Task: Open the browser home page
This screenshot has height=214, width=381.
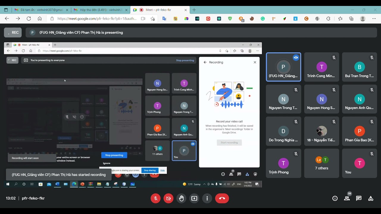Action: tap(40, 18)
